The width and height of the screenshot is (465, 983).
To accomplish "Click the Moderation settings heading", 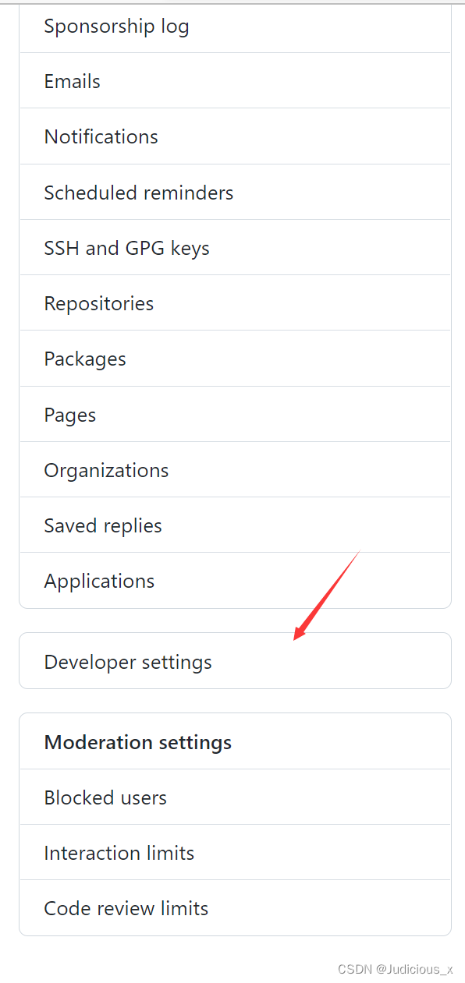I will click(138, 742).
